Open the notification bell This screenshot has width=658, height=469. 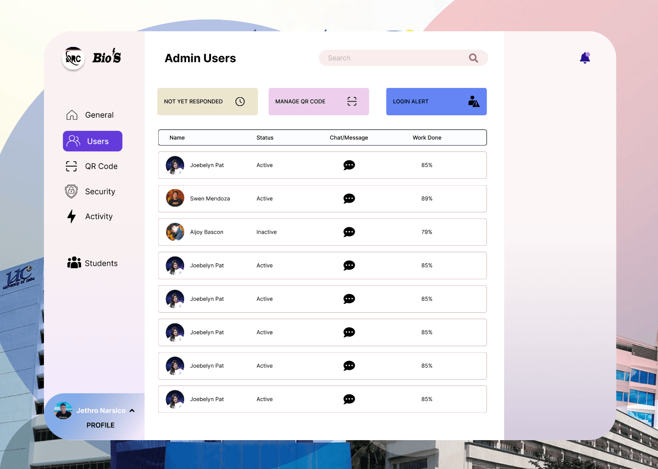click(x=585, y=58)
